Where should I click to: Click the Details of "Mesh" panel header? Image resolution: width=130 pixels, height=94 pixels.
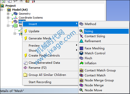(x=39, y=91)
